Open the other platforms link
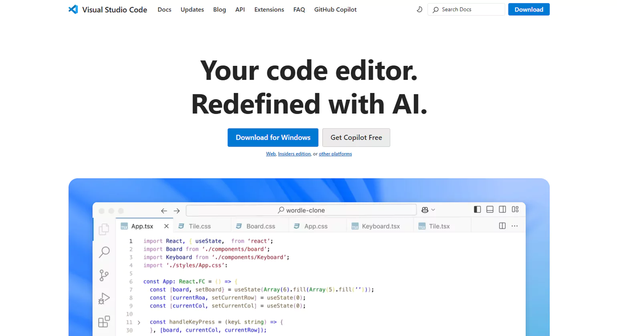The width and height of the screenshot is (617, 336). [335, 154]
